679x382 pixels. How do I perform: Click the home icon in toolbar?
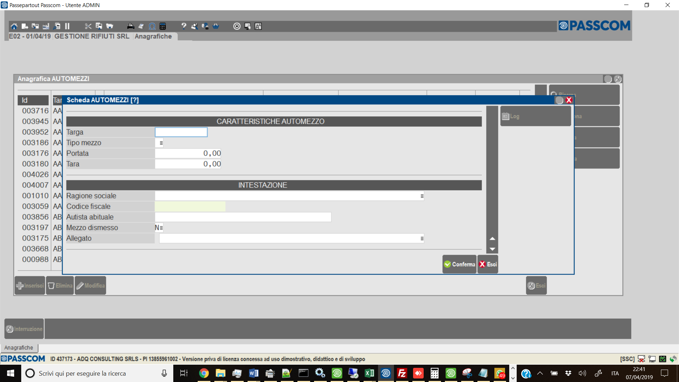(14, 26)
